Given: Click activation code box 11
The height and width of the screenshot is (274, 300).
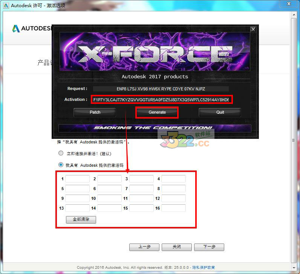Looking at the screenshot, I should (141, 198).
